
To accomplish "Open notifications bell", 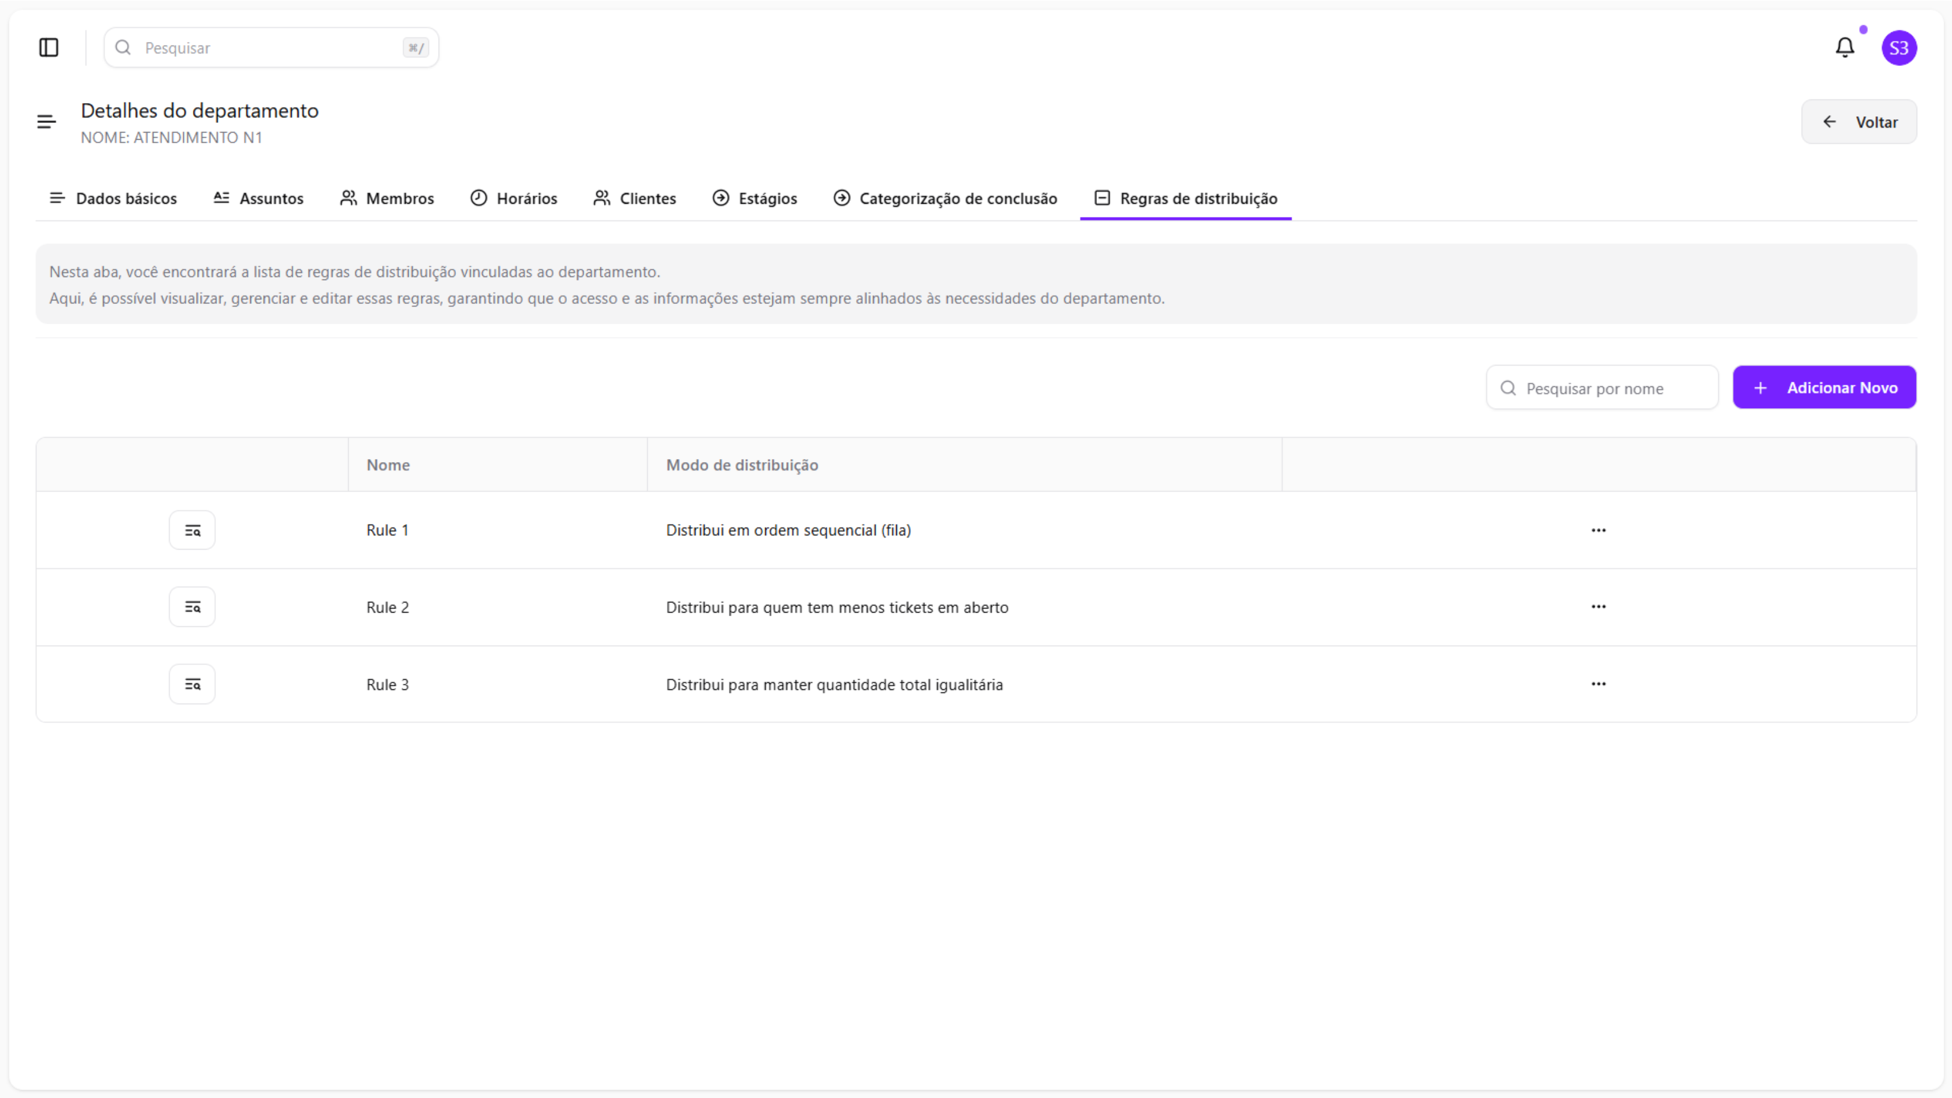I will coord(1844,48).
